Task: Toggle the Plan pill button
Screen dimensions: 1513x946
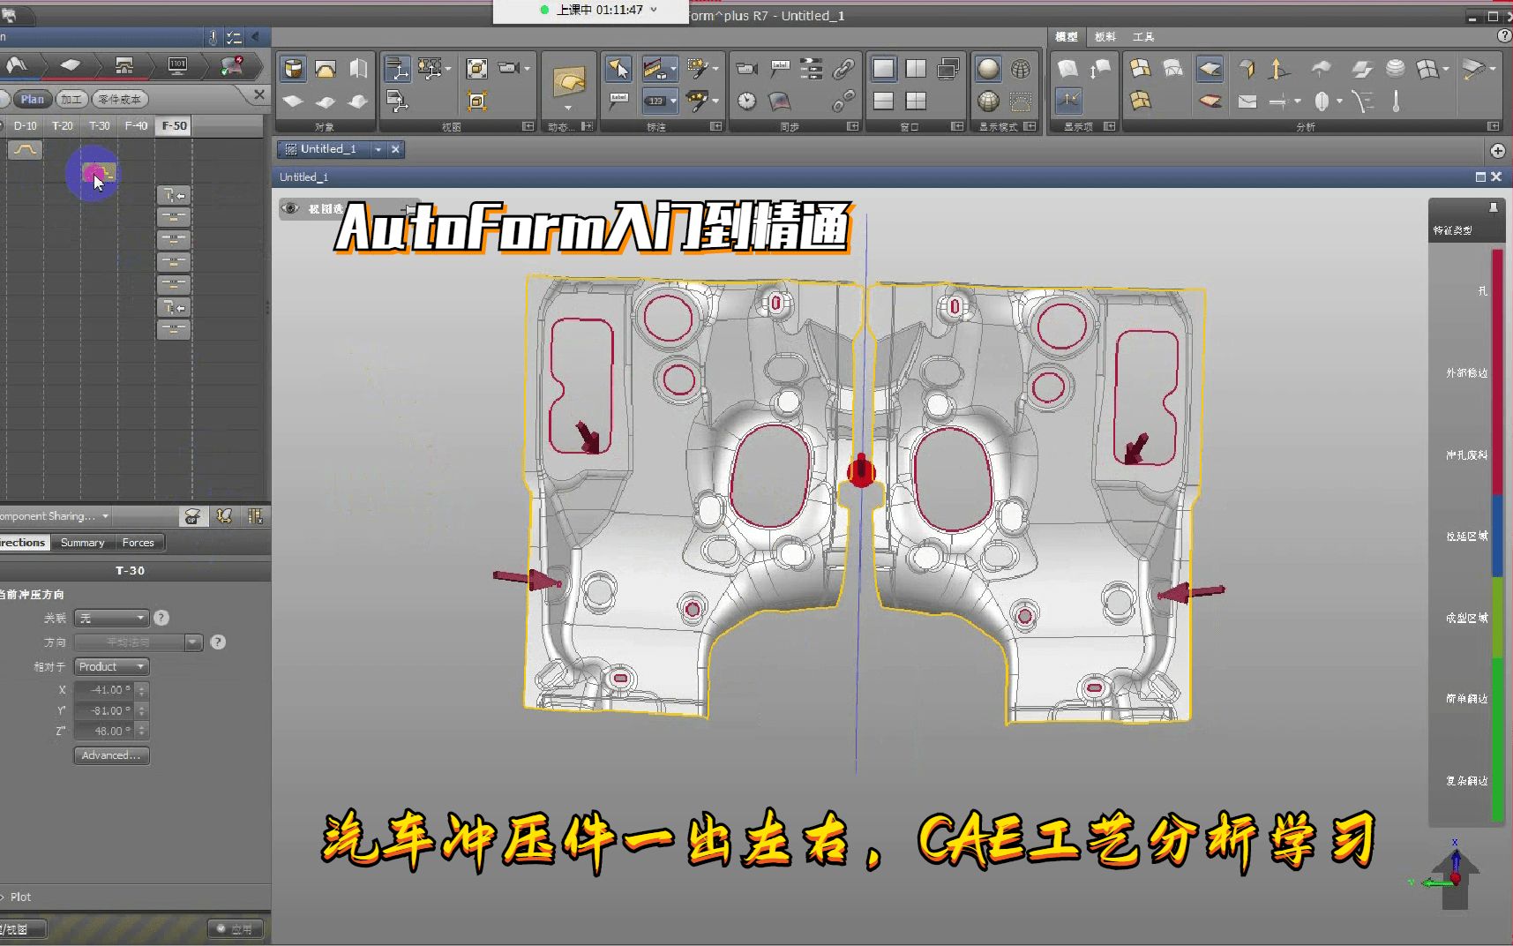Action: 33,99
